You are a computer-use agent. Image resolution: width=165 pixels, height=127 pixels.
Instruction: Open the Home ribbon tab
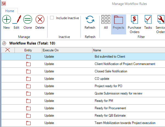[x=10, y=11]
